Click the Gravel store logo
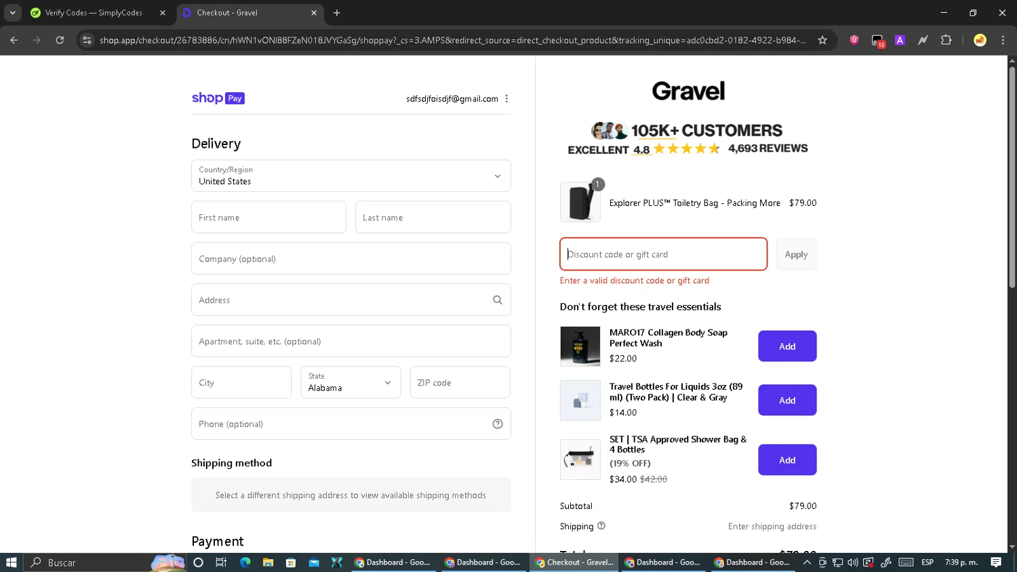 [688, 91]
